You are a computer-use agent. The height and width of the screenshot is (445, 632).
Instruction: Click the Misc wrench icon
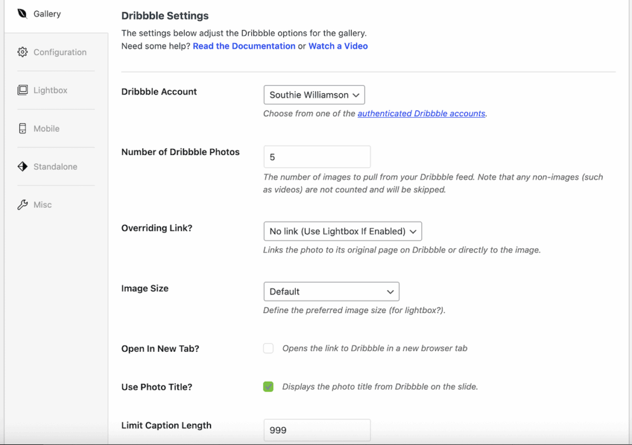22,204
